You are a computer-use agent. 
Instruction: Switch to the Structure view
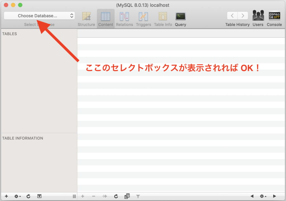pos(86,17)
